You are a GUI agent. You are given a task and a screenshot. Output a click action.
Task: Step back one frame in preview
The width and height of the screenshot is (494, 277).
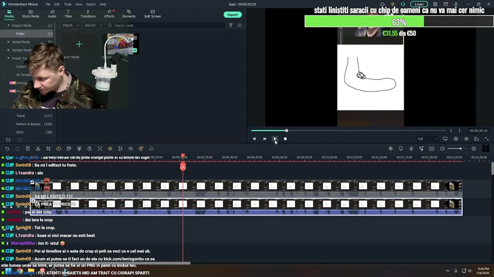coord(254,139)
